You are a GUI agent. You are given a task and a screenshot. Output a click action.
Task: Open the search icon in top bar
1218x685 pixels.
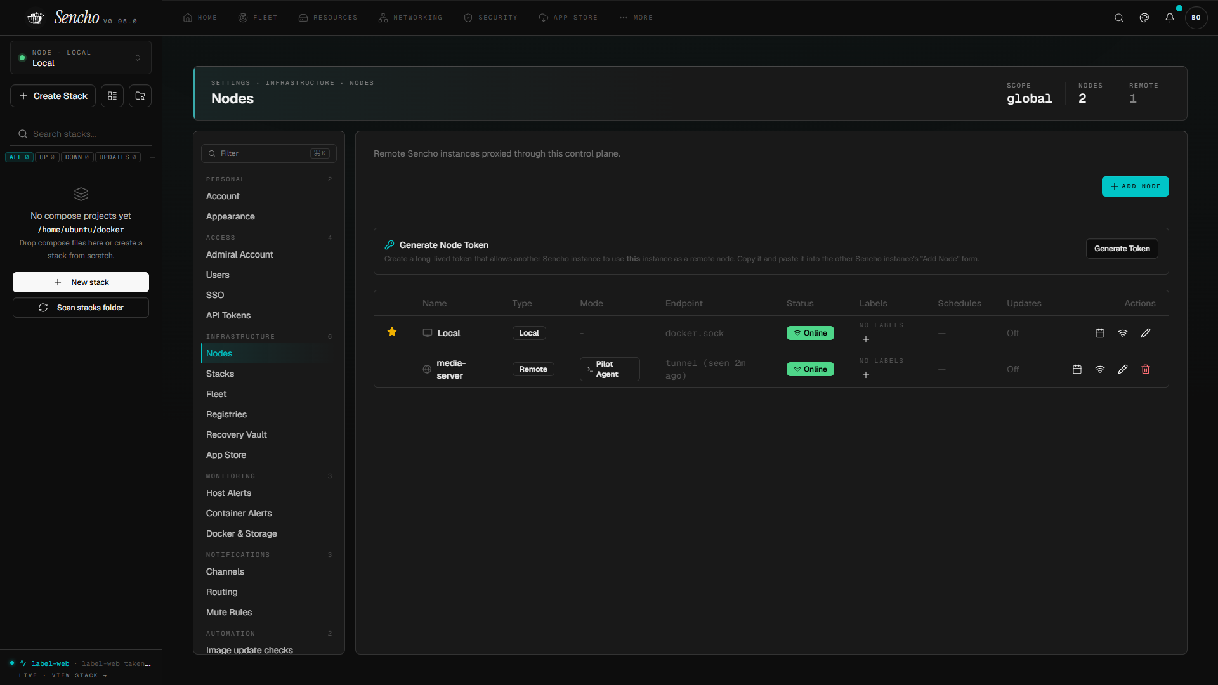click(1119, 18)
